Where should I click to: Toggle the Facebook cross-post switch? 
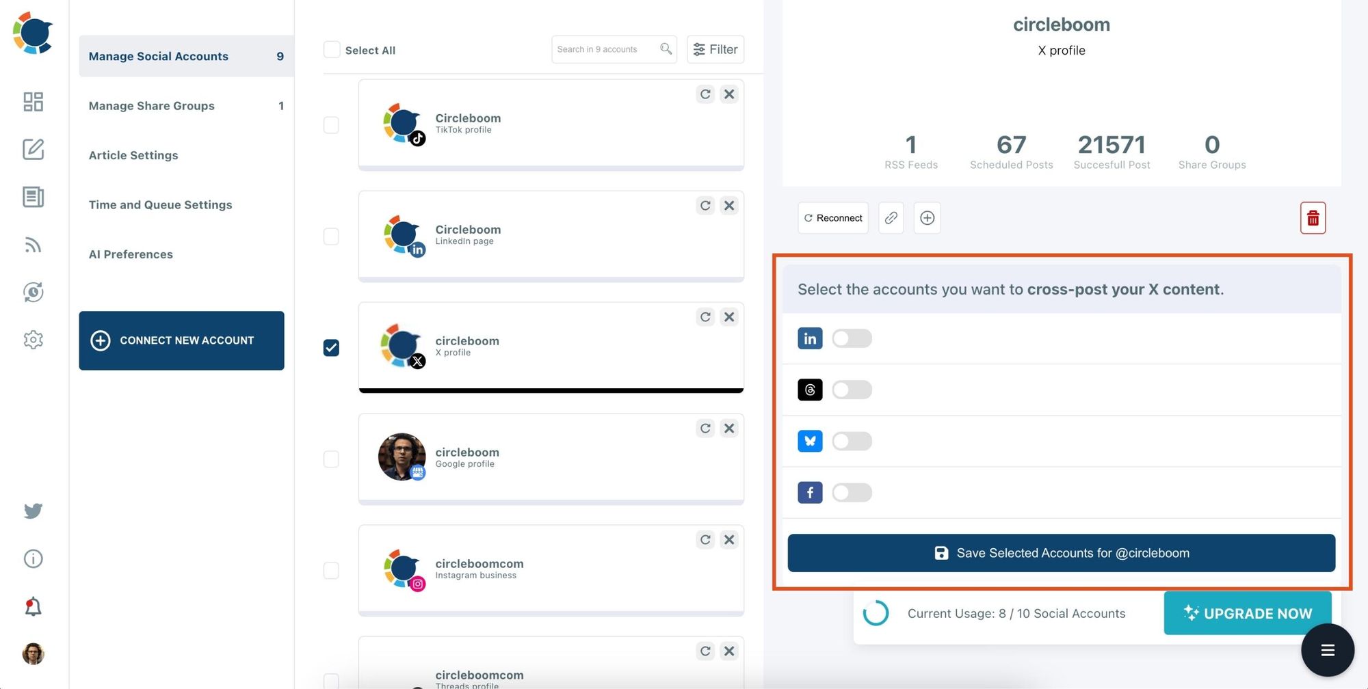pos(852,492)
